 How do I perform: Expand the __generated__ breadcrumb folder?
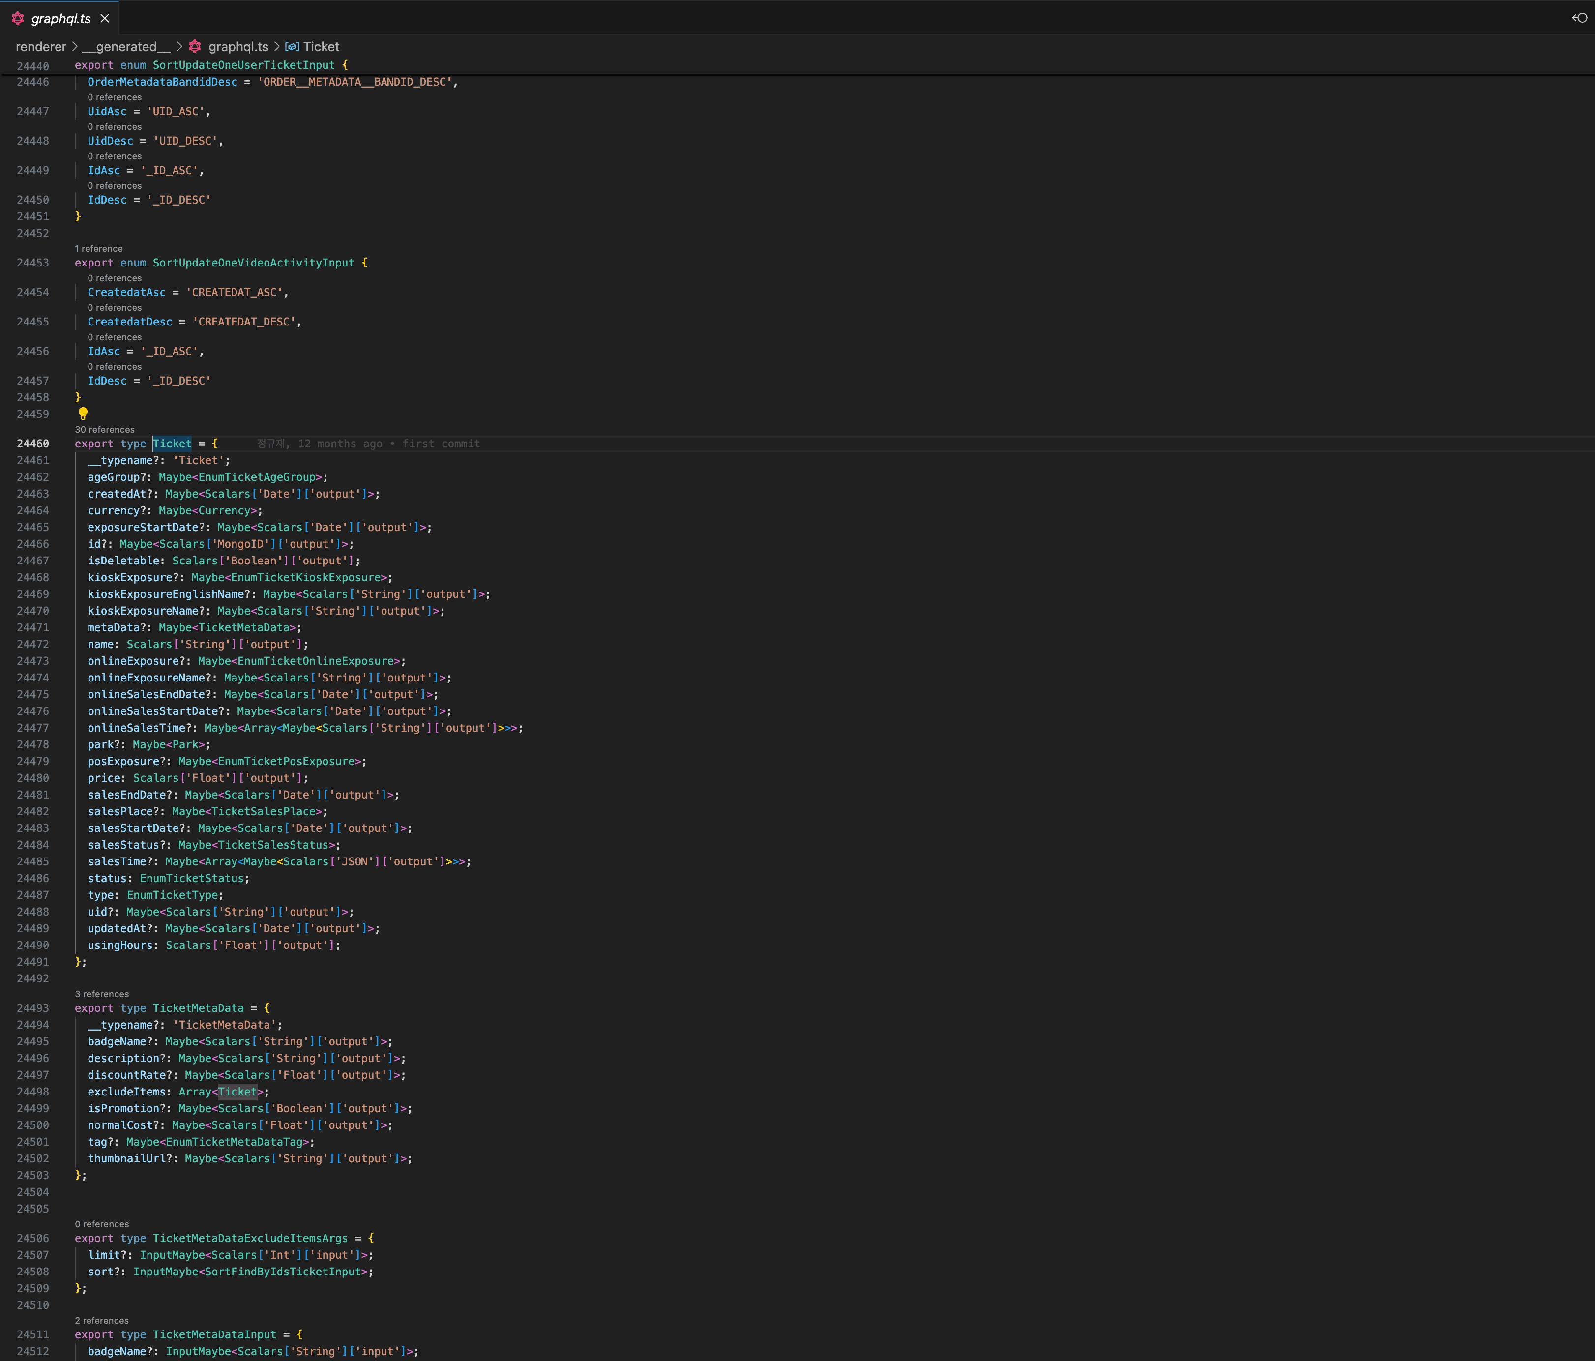point(126,47)
